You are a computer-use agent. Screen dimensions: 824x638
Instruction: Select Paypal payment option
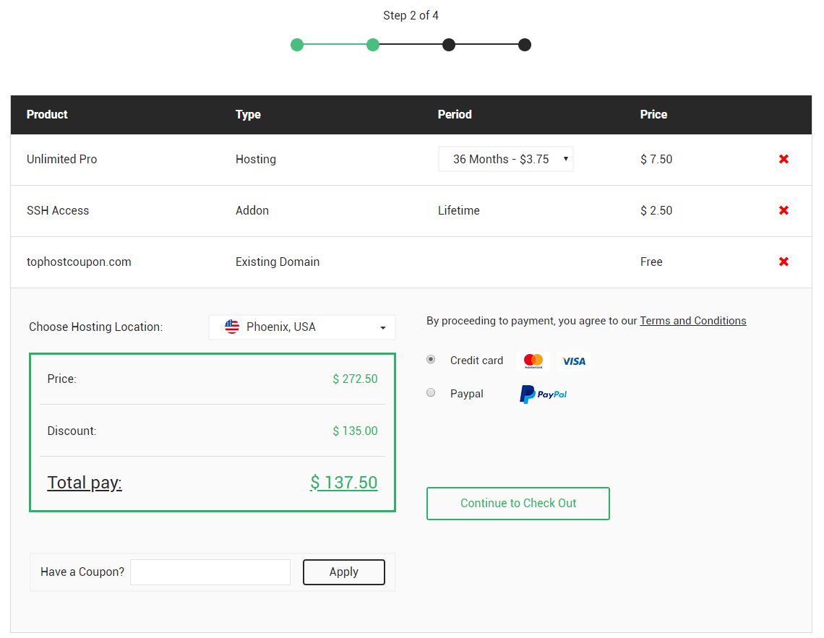(431, 393)
